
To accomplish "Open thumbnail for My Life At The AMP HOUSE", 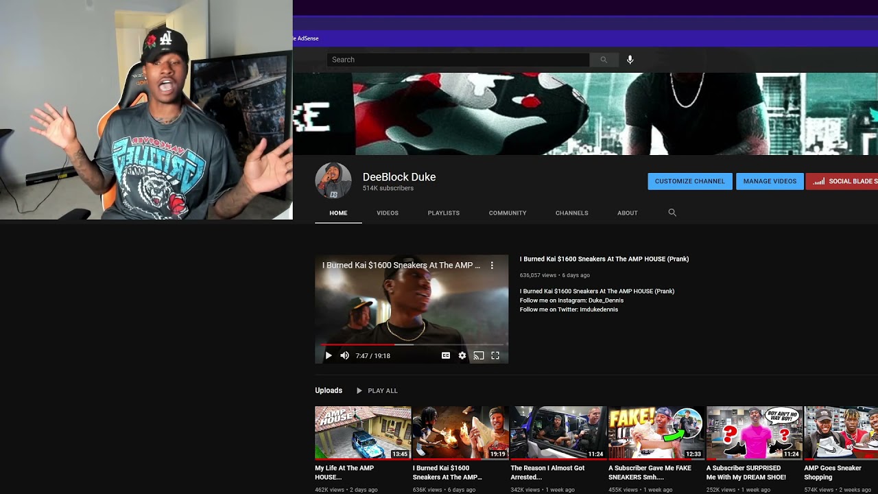I will 363,432.
